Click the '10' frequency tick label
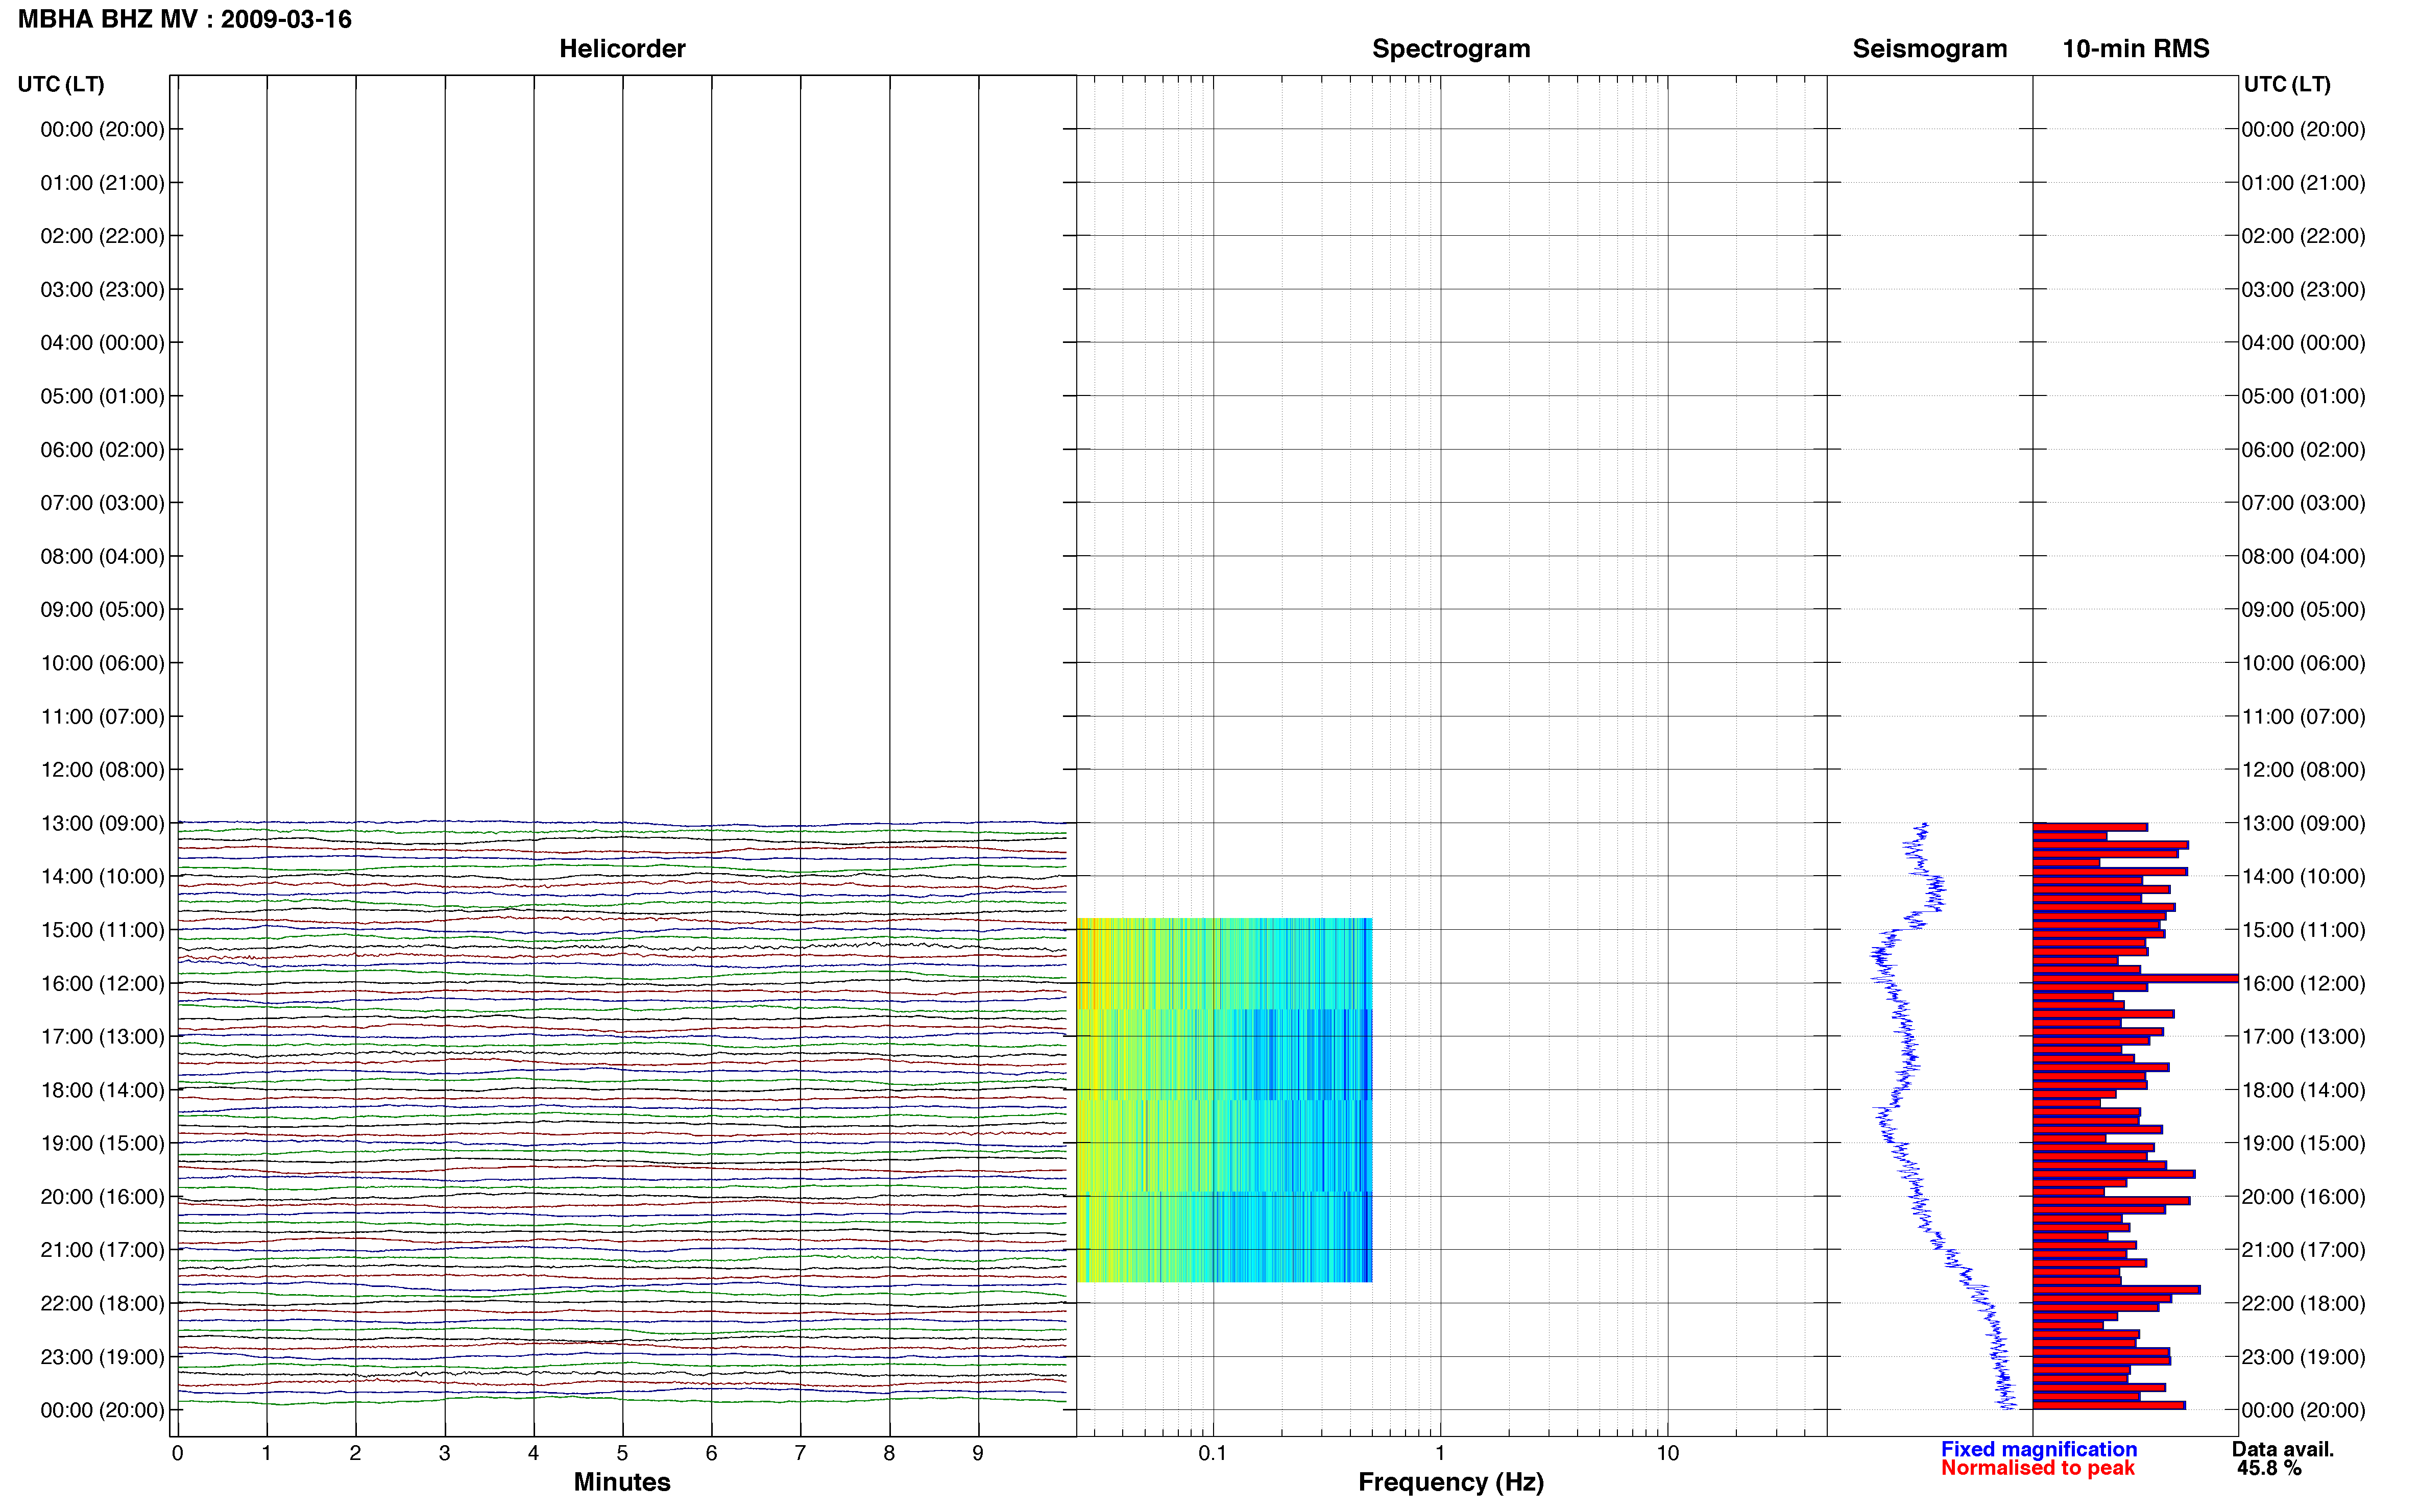Image resolution: width=2420 pixels, height=1512 pixels. [x=1667, y=1453]
